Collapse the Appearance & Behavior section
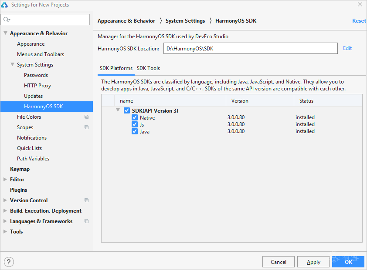367x270 pixels. point(5,33)
